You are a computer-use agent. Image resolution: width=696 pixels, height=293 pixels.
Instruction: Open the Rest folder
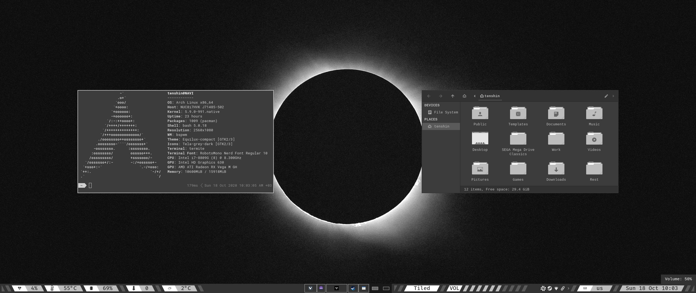(x=594, y=171)
